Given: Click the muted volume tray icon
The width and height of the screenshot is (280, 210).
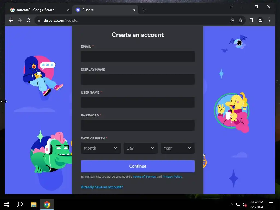Looking at the screenshot, I should click(x=245, y=205).
